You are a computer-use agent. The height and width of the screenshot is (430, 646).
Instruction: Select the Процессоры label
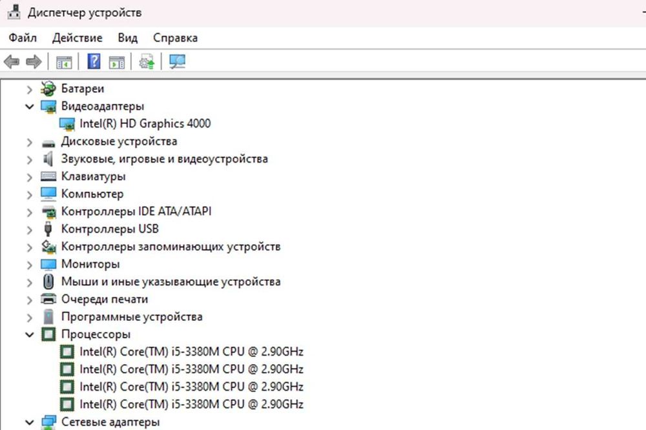[x=96, y=334]
